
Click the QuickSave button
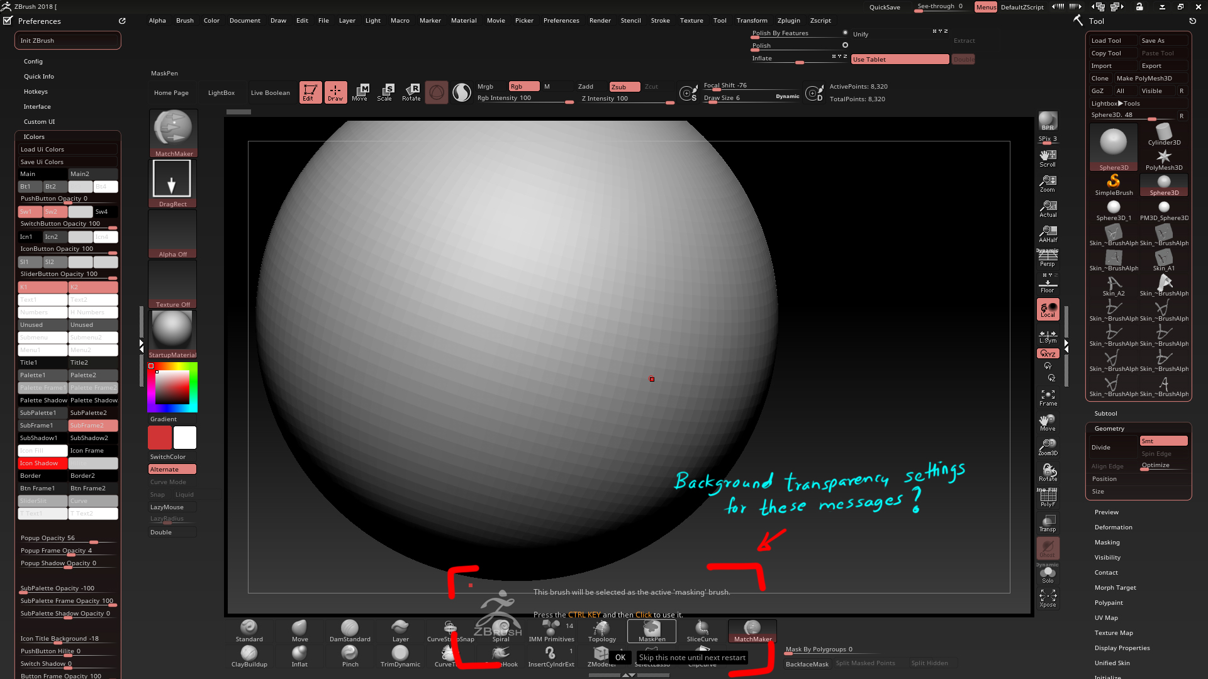(x=885, y=8)
